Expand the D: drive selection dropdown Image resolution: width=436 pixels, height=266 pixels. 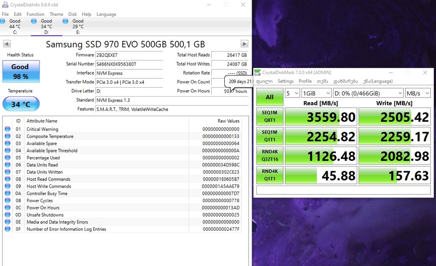click(368, 93)
